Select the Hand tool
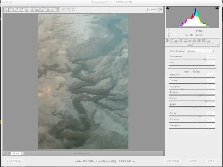The image size is (223, 167). click(11, 9)
